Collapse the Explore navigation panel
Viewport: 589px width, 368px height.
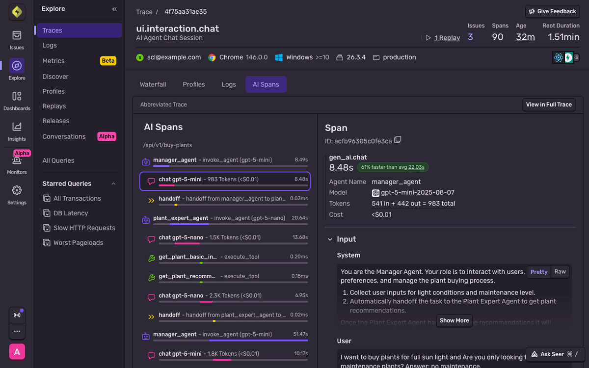[x=114, y=8]
